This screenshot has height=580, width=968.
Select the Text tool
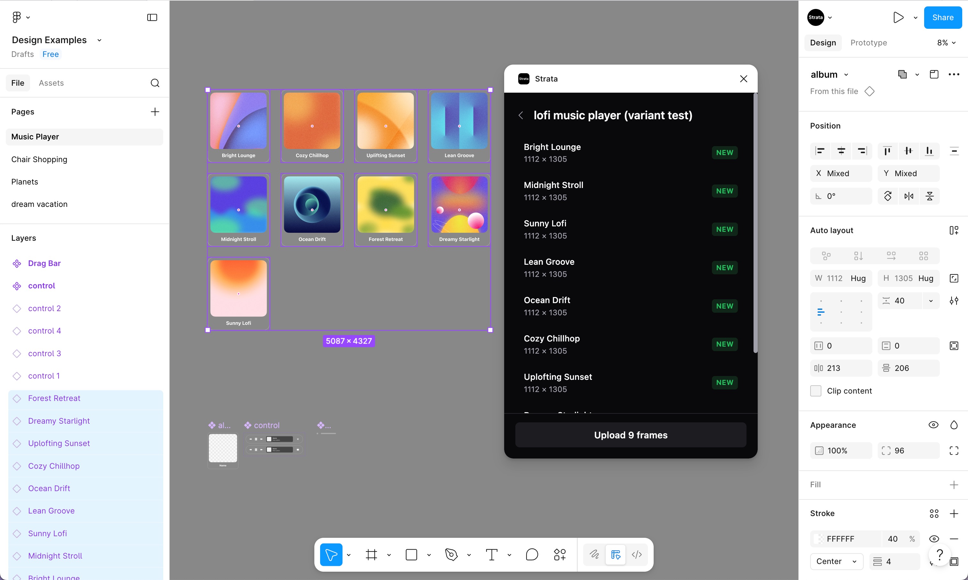[x=491, y=555]
